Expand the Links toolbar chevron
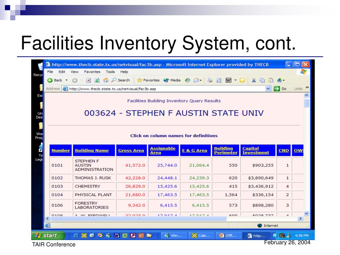 (x=307, y=88)
